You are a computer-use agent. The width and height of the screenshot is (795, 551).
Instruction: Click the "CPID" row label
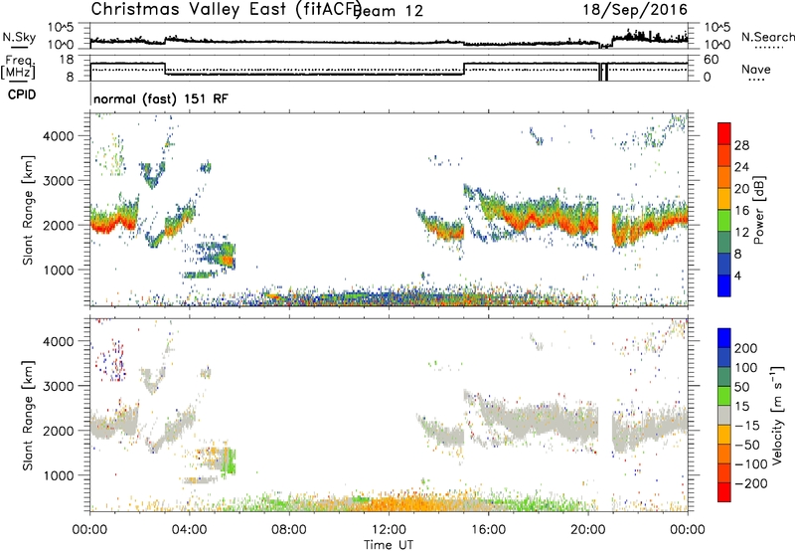pos(22,94)
